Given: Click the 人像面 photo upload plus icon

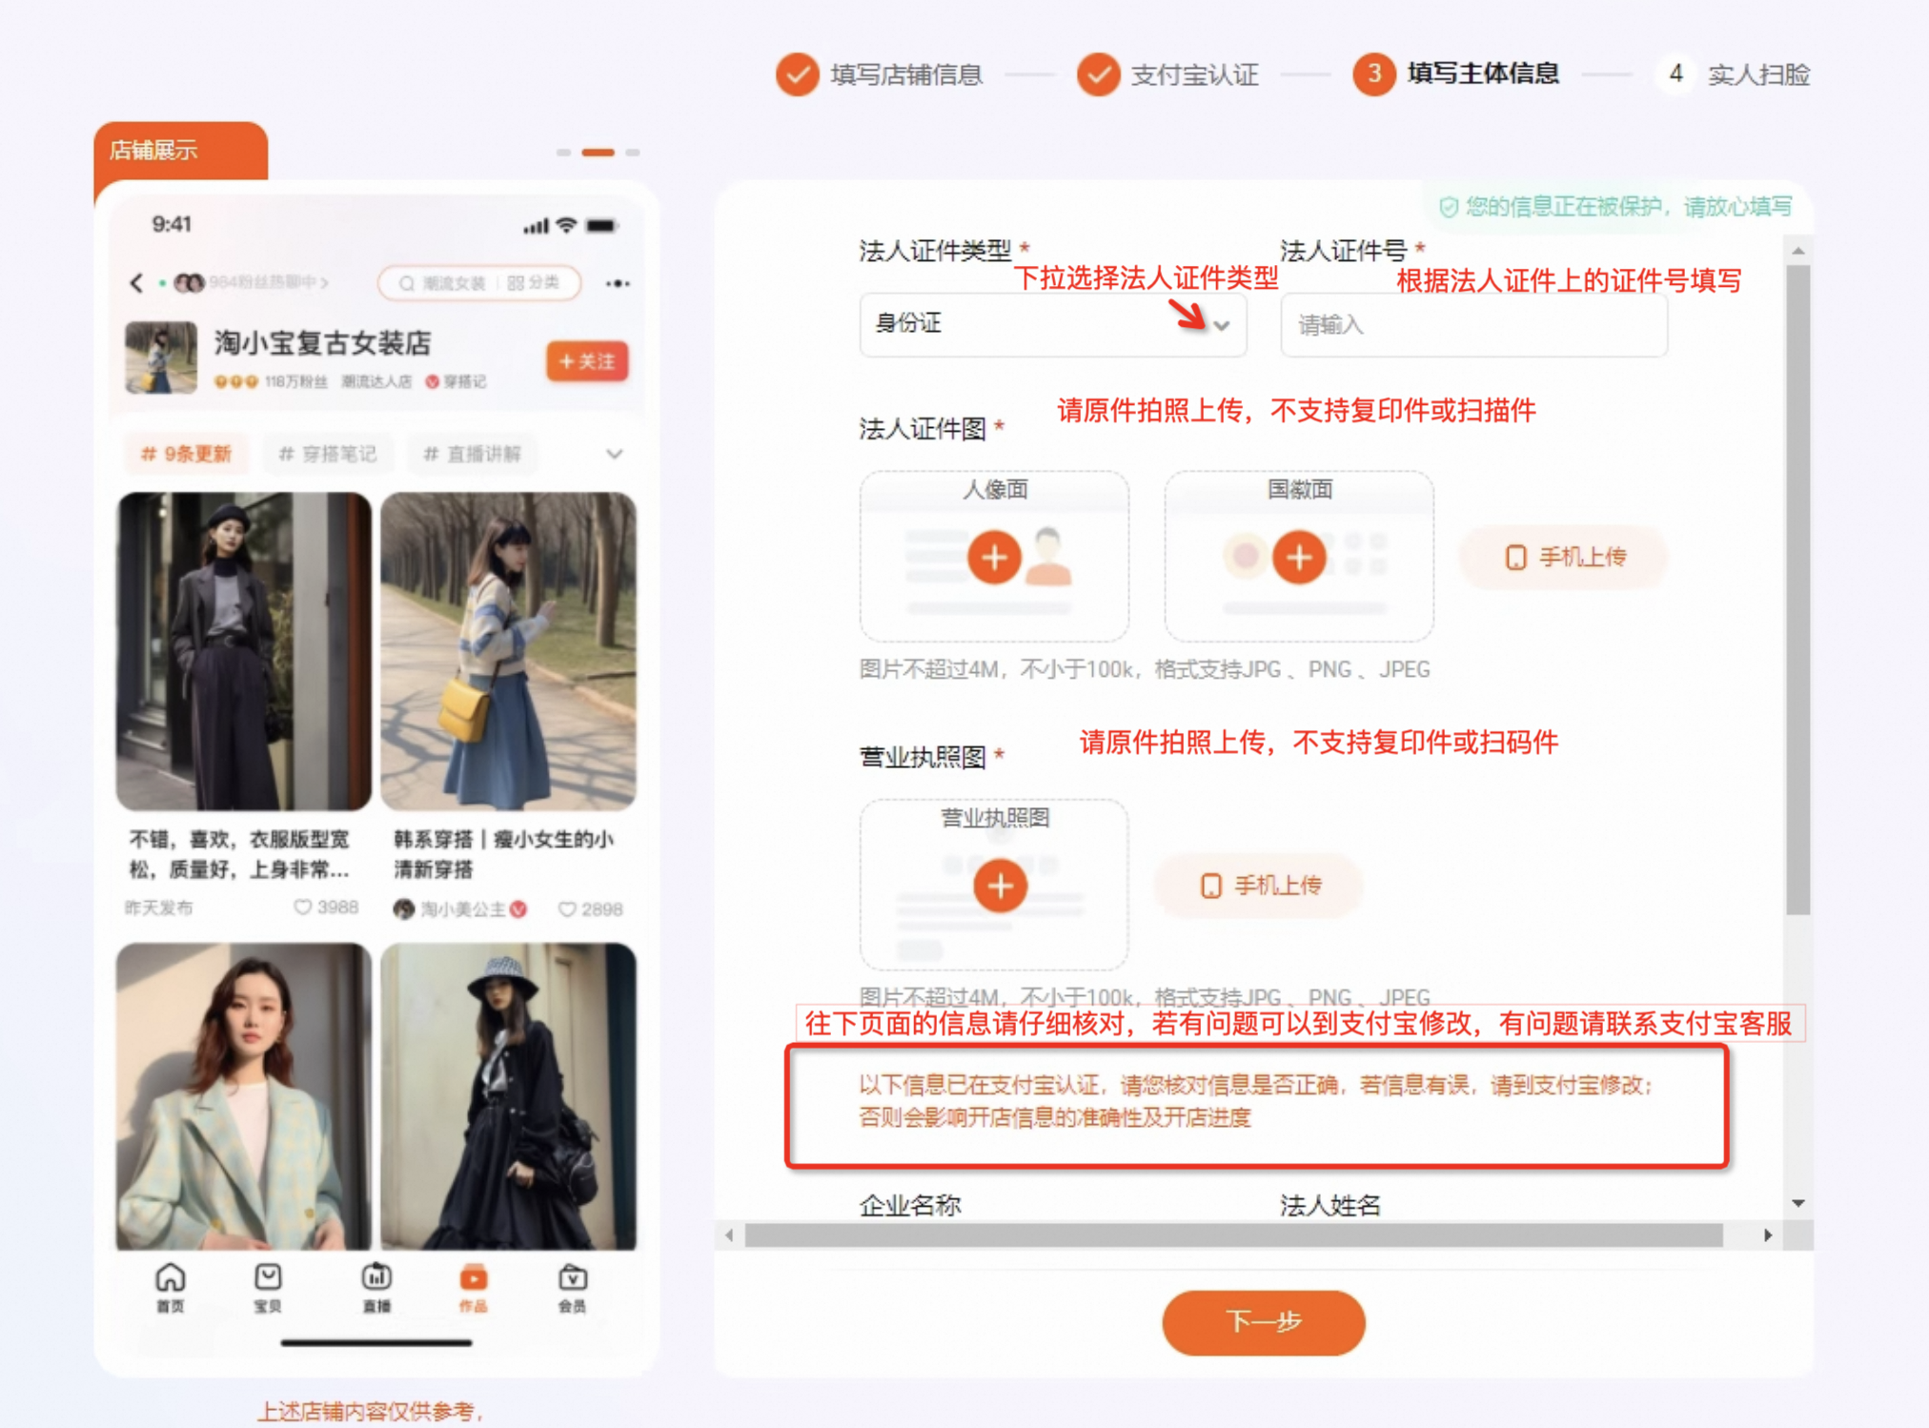Looking at the screenshot, I should coord(994,557).
